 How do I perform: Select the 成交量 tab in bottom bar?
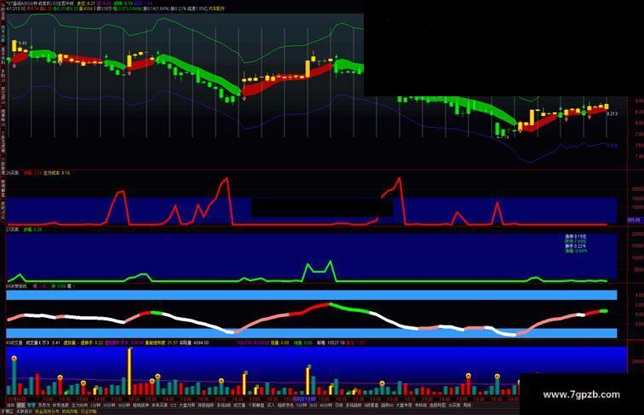click(x=239, y=406)
